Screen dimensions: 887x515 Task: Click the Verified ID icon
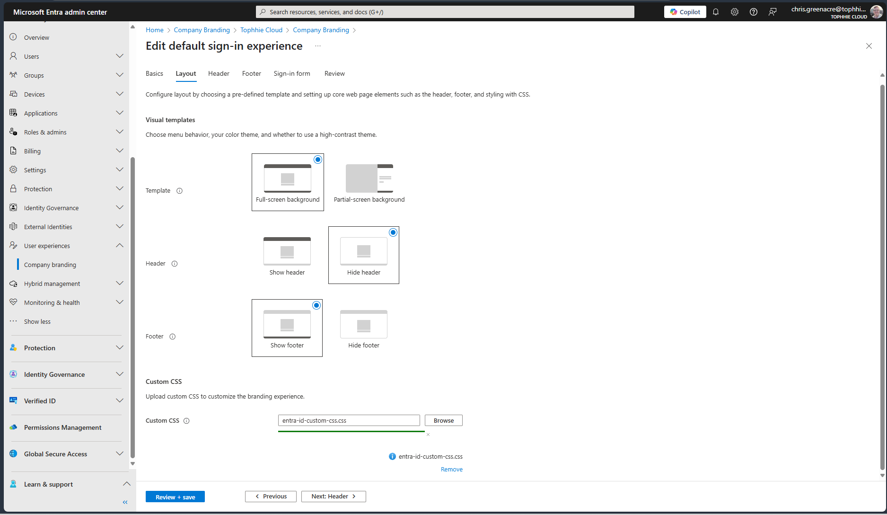point(13,400)
